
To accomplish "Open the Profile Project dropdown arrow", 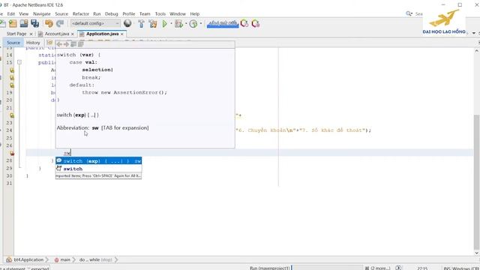I will [201, 23].
